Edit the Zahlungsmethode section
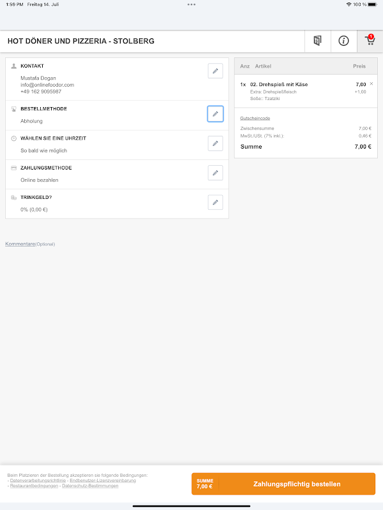The width and height of the screenshot is (383, 510). (x=215, y=173)
